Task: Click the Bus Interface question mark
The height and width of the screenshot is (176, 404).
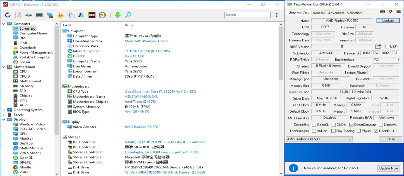Action: point(398,59)
